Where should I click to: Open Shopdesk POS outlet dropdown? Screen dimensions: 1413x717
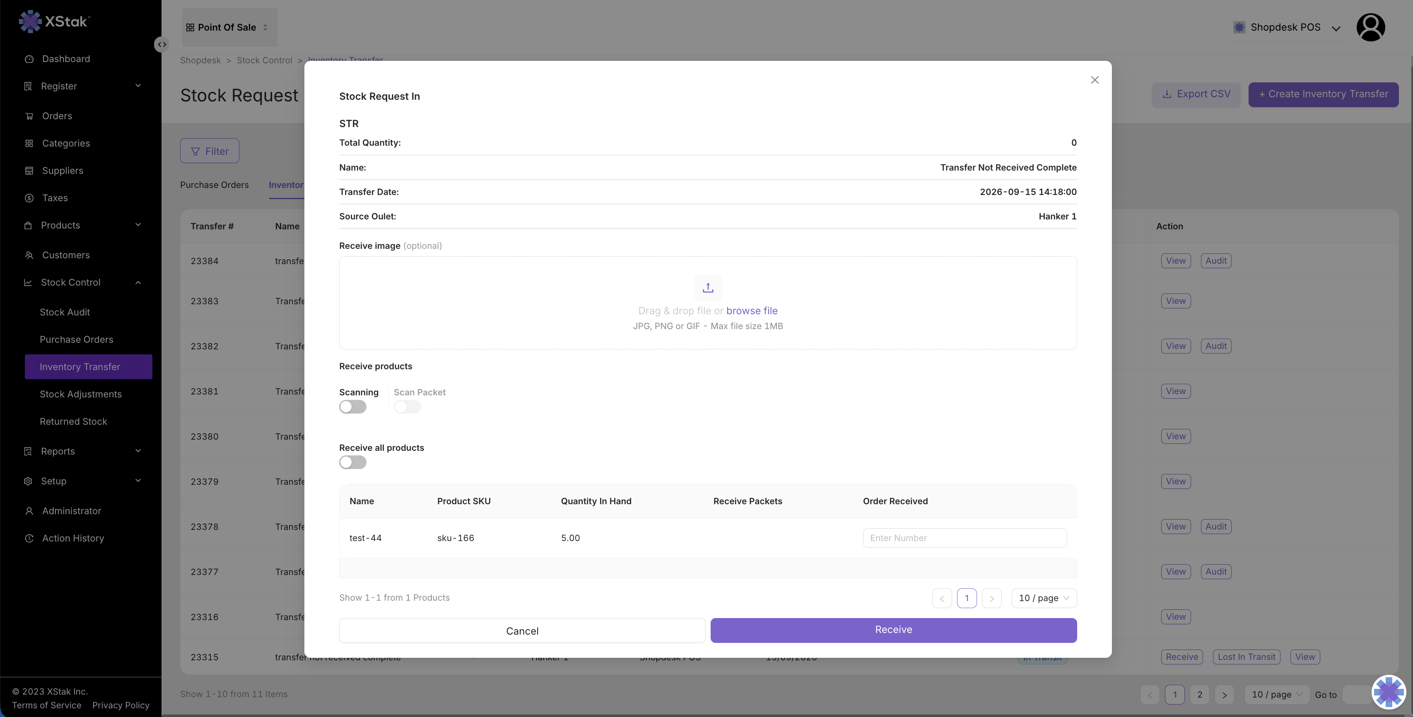coord(1286,27)
